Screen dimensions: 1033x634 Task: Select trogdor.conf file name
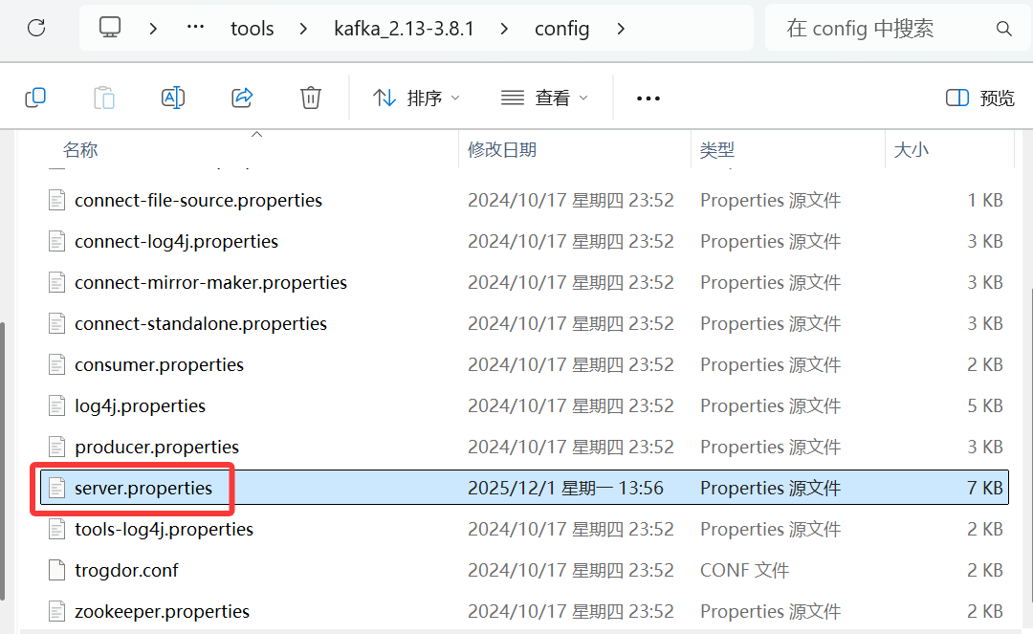tap(126, 570)
